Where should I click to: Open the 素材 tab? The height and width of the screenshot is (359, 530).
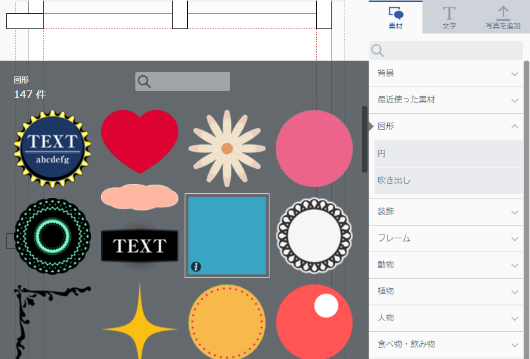396,18
